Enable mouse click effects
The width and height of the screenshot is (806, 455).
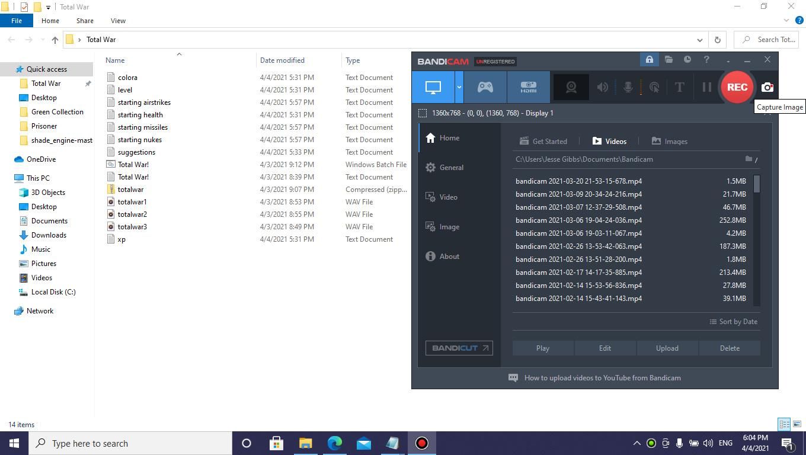pyautogui.click(x=654, y=87)
